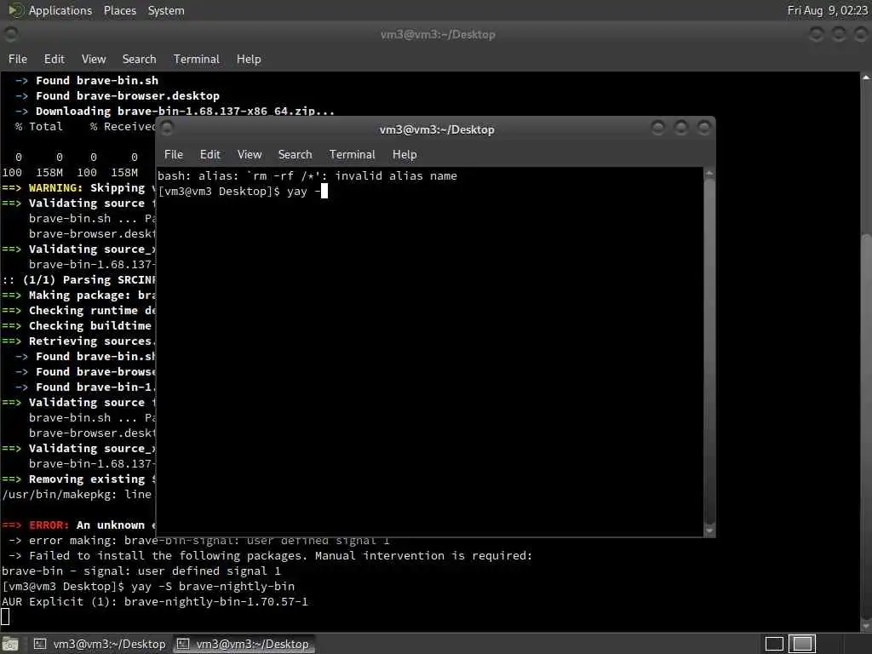Click the clock showing Fri Aug 9, 02:23
This screenshot has width=872, height=654.
[827, 10]
